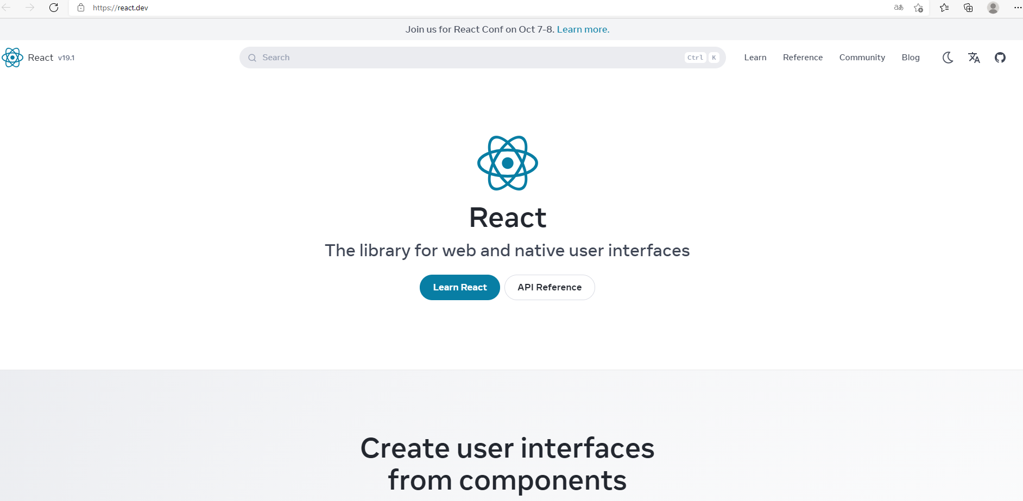The width and height of the screenshot is (1023, 501).
Task: Open the browser profile avatar
Action: (993, 8)
